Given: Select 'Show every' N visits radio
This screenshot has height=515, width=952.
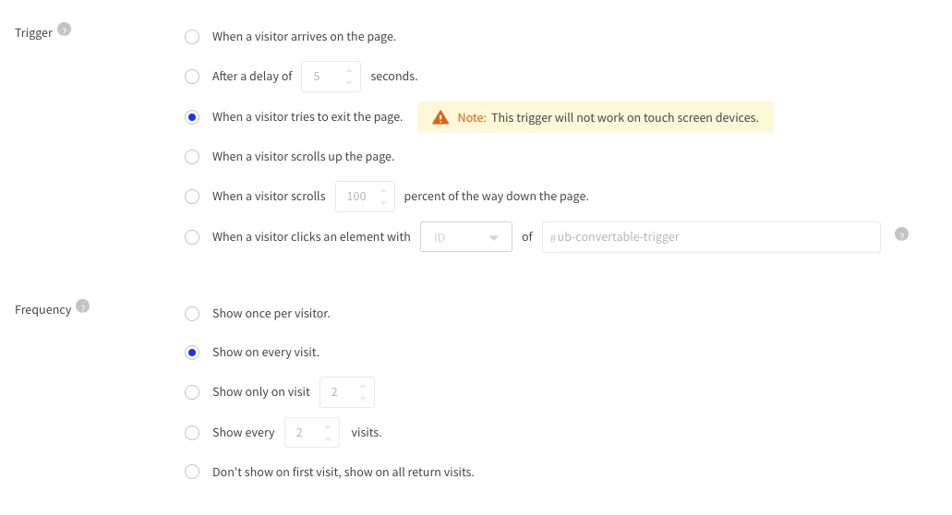Looking at the screenshot, I should click(x=192, y=433).
